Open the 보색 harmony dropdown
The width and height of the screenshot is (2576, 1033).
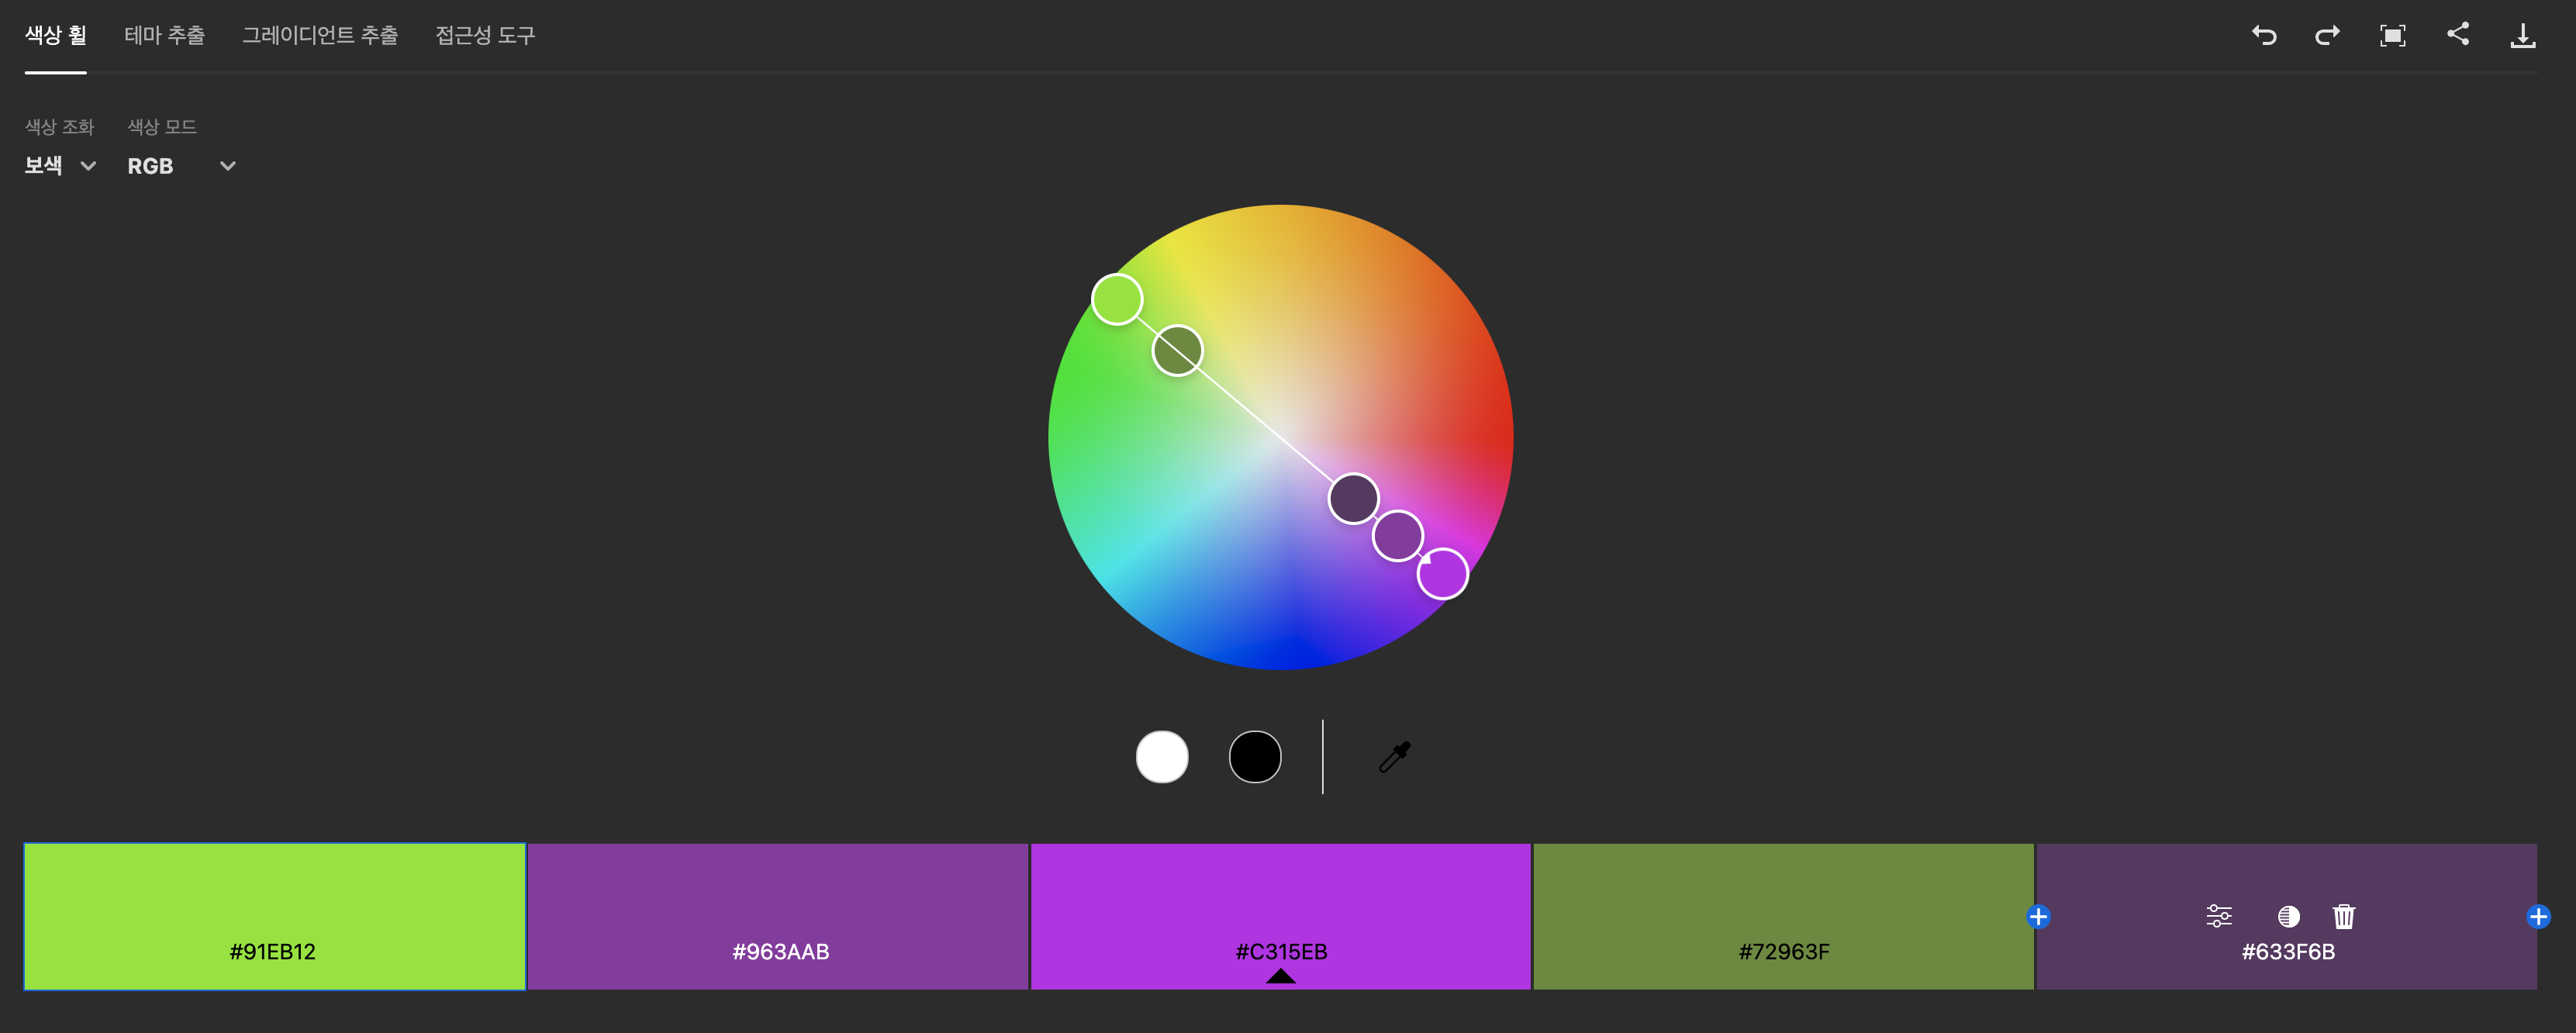[x=60, y=166]
